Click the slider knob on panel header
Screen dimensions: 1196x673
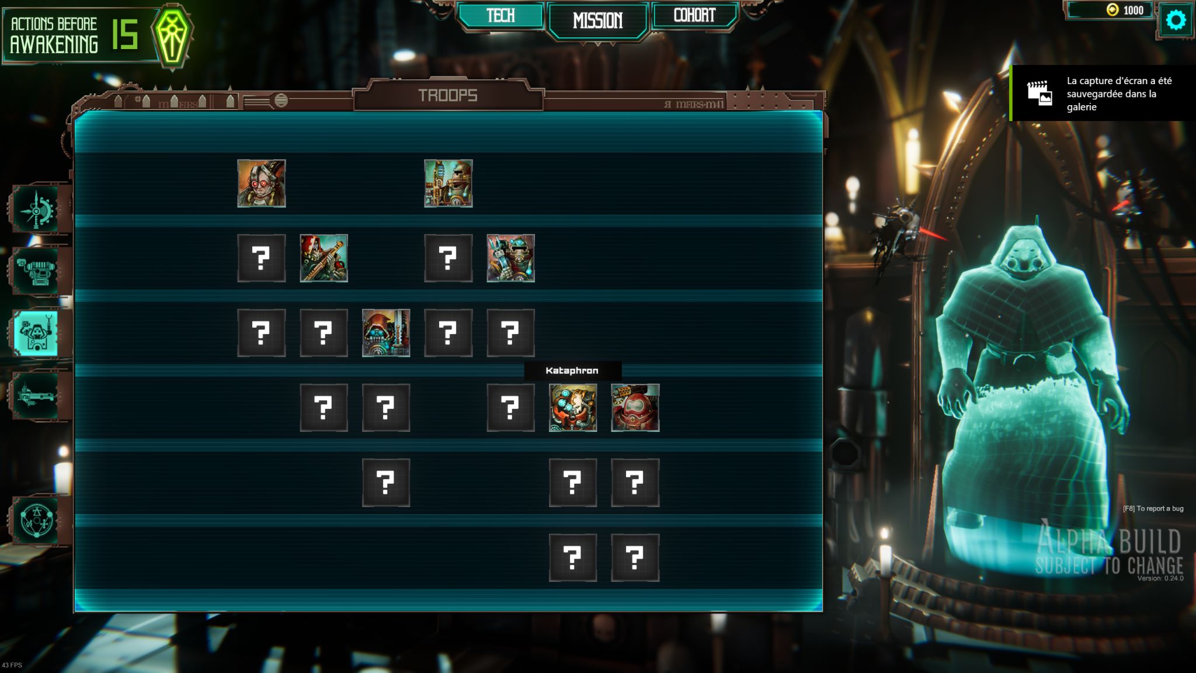[281, 100]
